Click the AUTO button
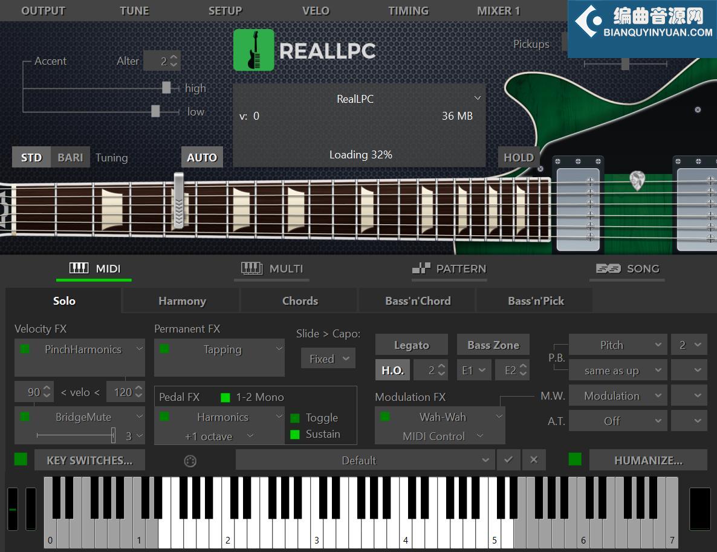The width and height of the screenshot is (717, 552). pyautogui.click(x=202, y=157)
